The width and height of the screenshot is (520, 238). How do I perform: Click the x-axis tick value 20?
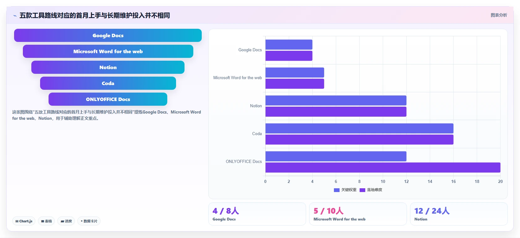(500, 181)
